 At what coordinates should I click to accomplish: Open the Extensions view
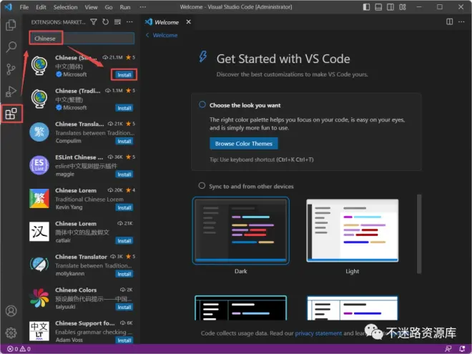[11, 114]
